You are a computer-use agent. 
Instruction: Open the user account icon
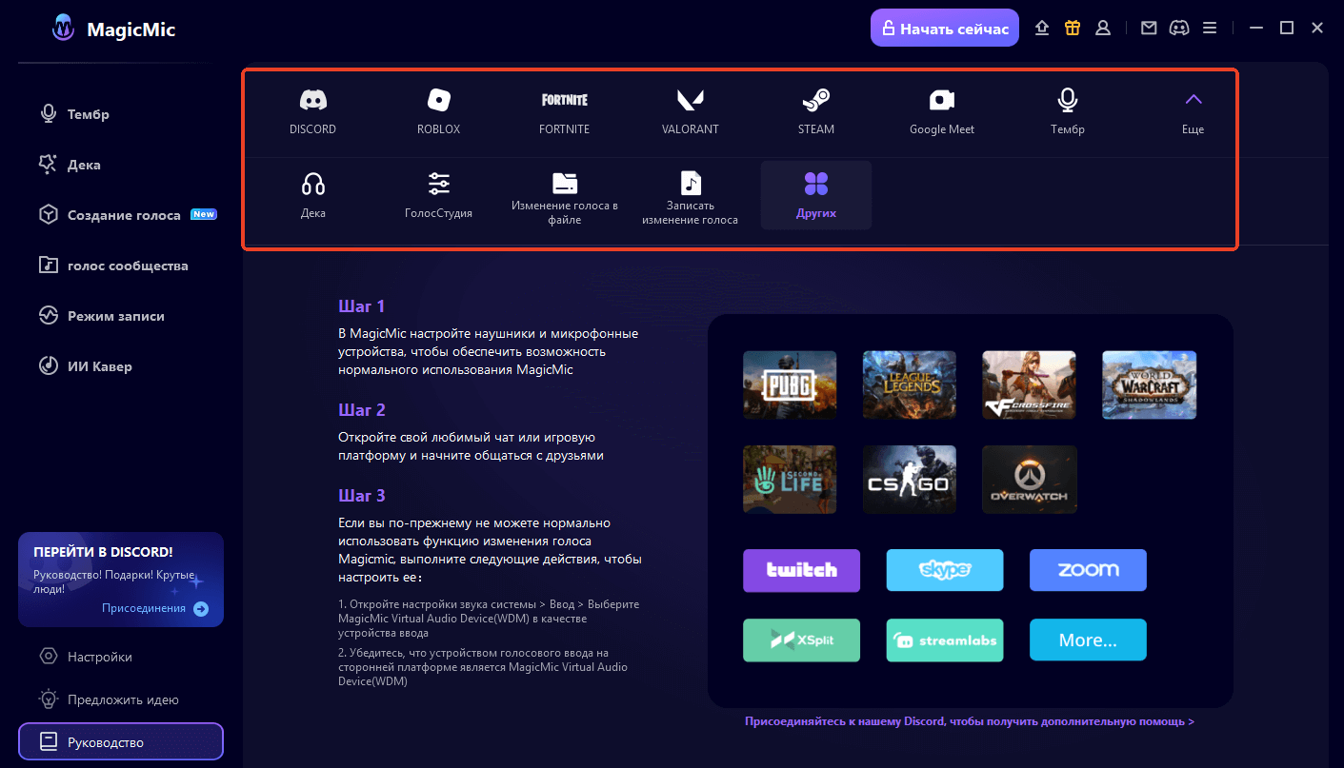pyautogui.click(x=1103, y=29)
